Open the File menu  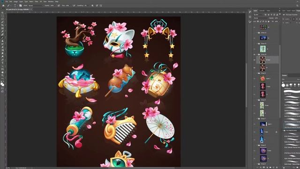(x=7, y=1)
